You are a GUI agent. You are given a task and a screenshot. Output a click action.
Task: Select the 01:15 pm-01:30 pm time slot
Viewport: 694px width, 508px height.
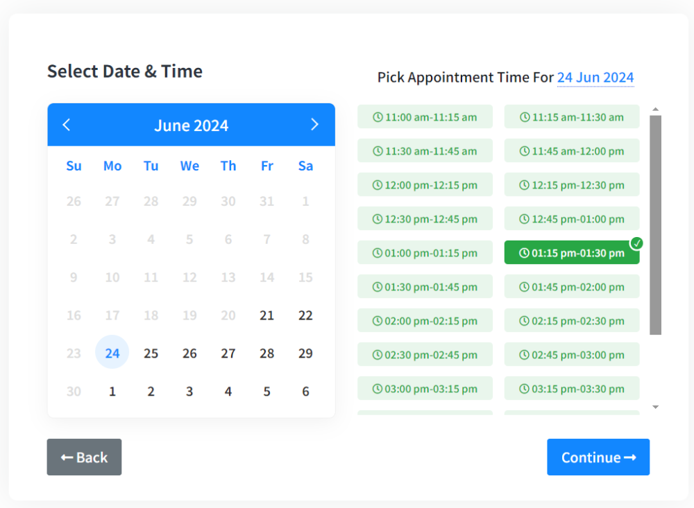click(x=571, y=253)
